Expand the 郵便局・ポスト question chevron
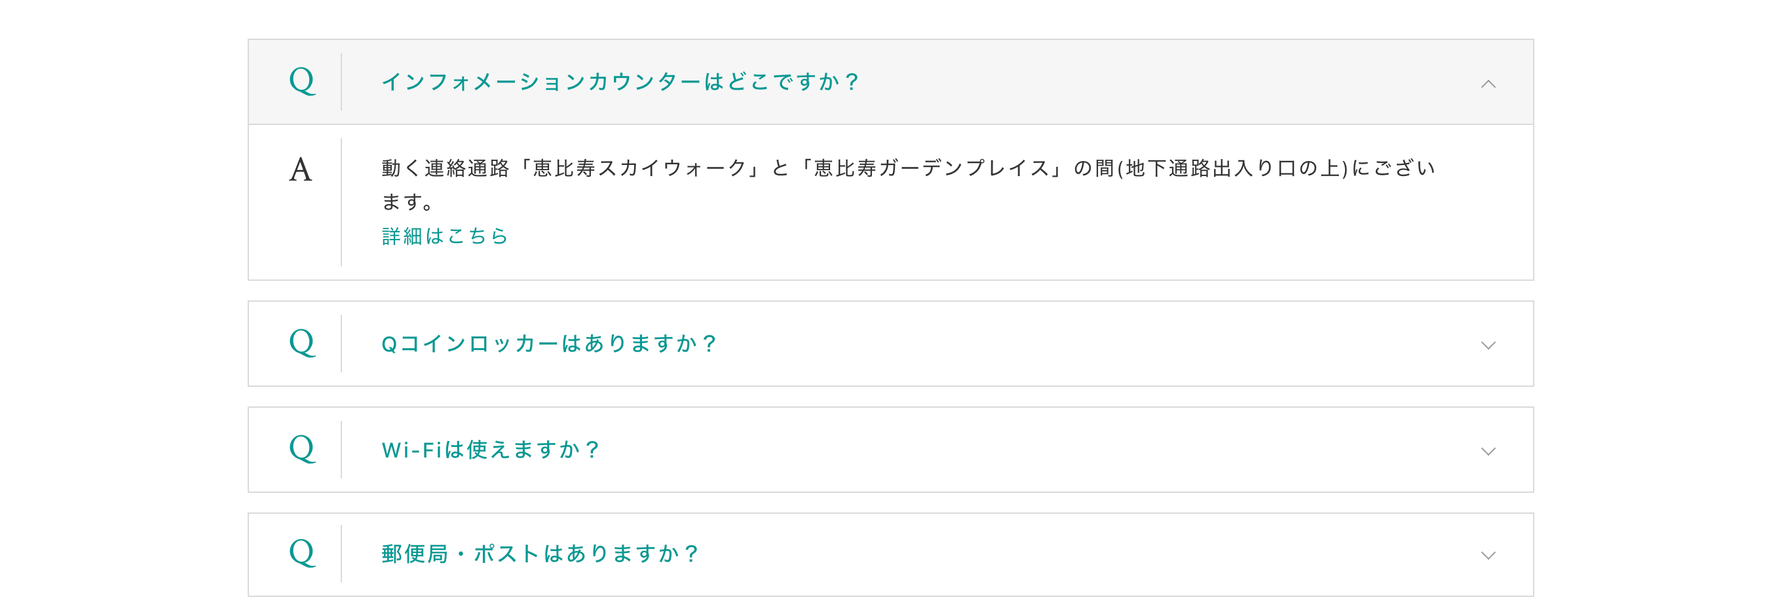Image resolution: width=1782 pixels, height=610 pixels. point(1487,556)
